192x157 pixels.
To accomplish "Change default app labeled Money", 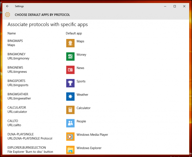I will (x=82, y=55).
